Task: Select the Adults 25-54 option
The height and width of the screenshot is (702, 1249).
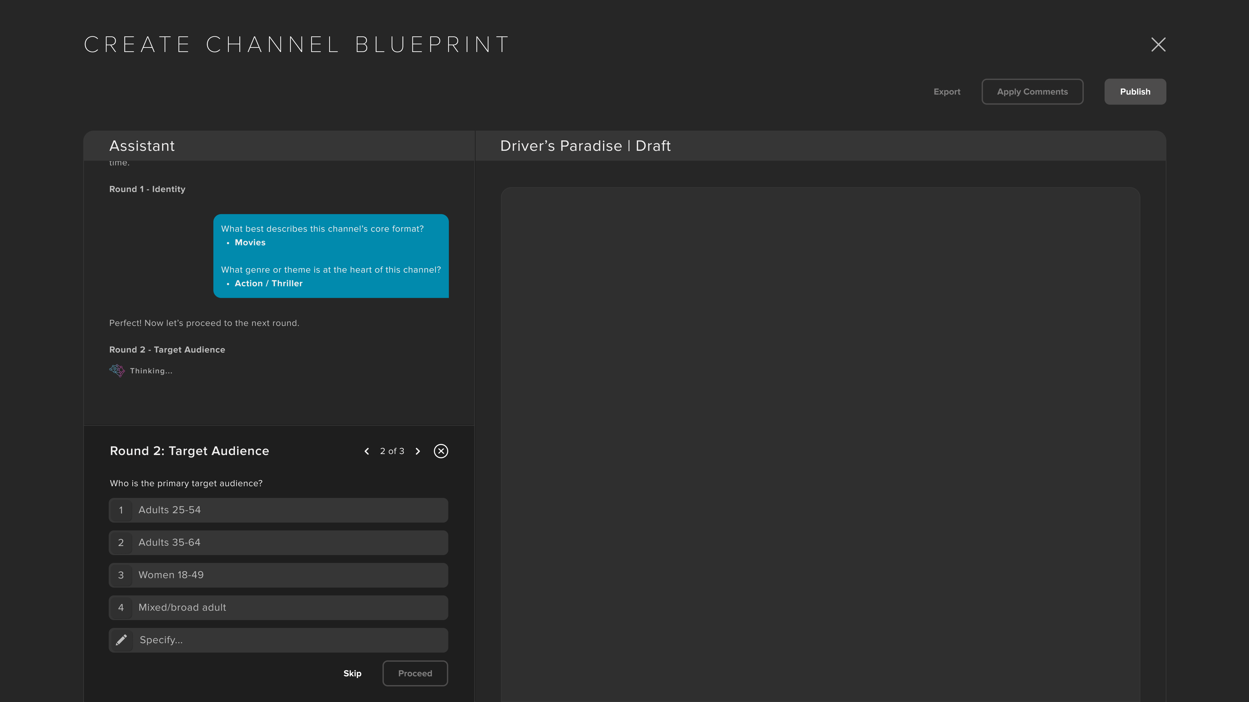Action: (x=278, y=510)
